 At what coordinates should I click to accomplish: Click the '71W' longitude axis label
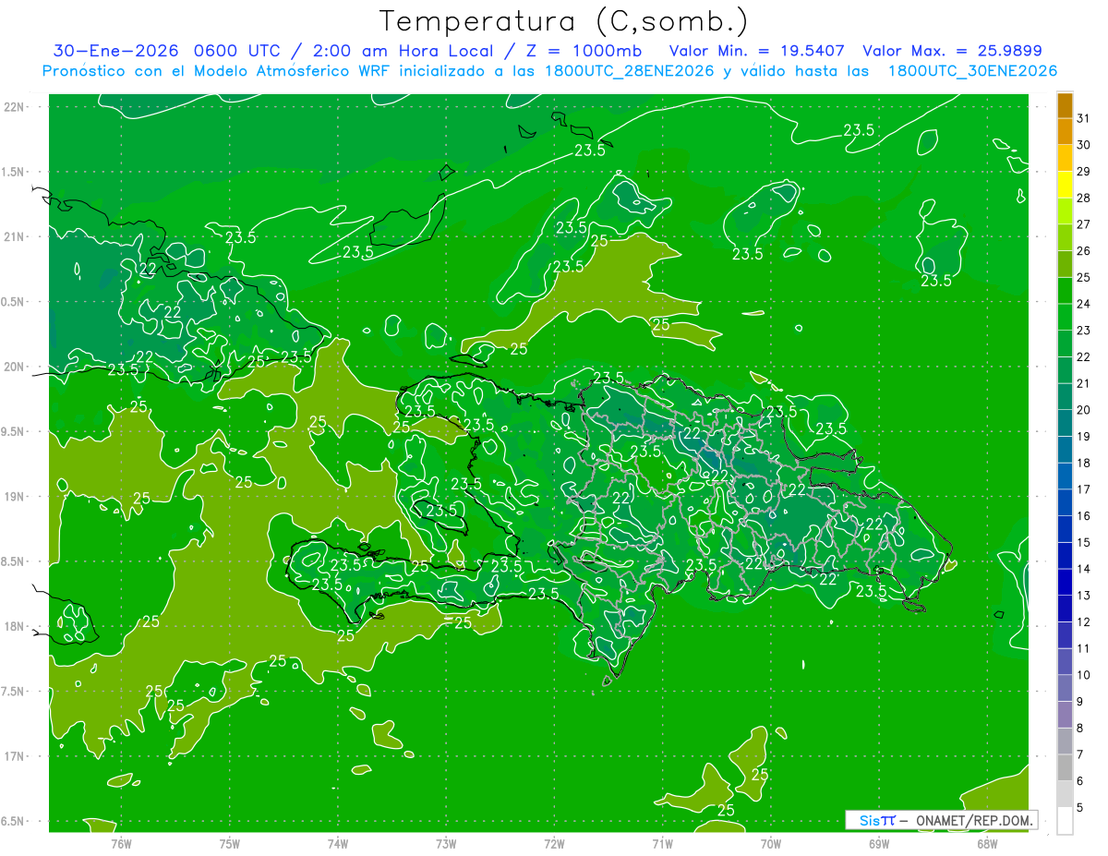click(662, 843)
